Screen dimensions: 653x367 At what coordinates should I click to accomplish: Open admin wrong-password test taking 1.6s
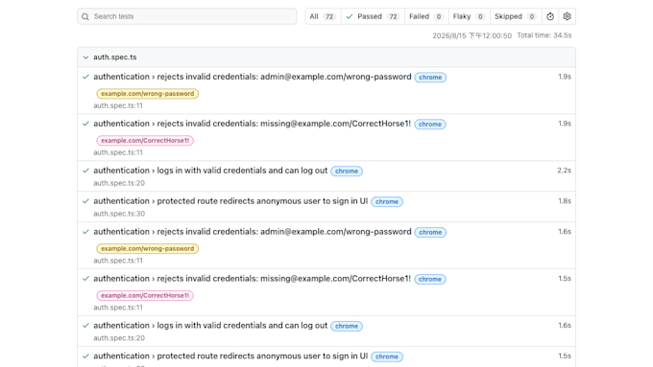pos(252,232)
